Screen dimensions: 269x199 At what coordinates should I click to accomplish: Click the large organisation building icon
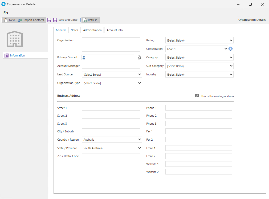pyautogui.click(x=15, y=39)
